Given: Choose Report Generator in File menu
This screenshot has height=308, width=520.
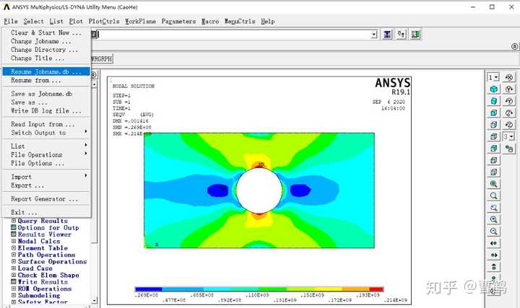Looking at the screenshot, I should coord(46,198).
